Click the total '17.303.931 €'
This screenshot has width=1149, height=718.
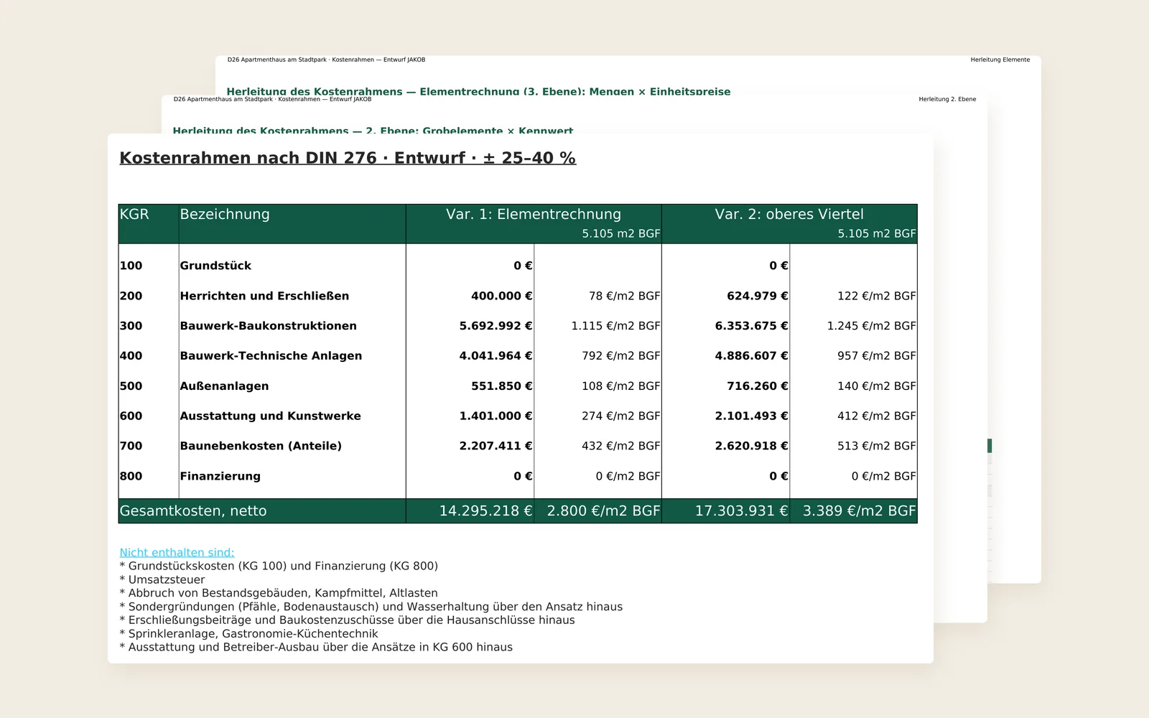(x=741, y=511)
